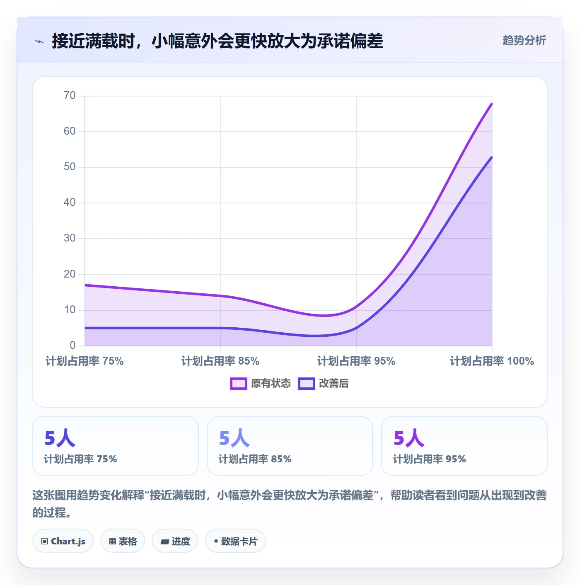
Task: Open the 计划占用率 95% data card
Action: [464, 446]
